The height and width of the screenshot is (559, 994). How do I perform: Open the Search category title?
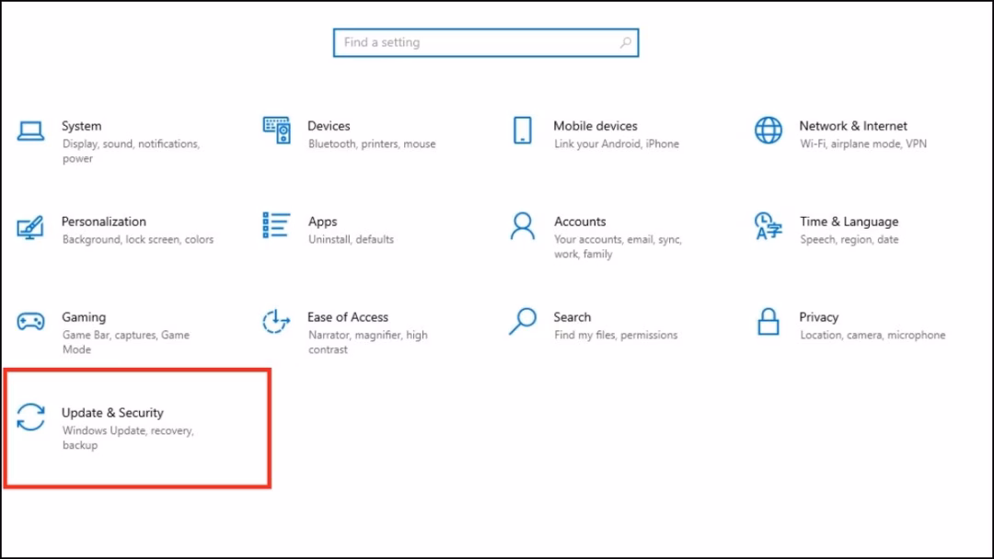(x=572, y=317)
